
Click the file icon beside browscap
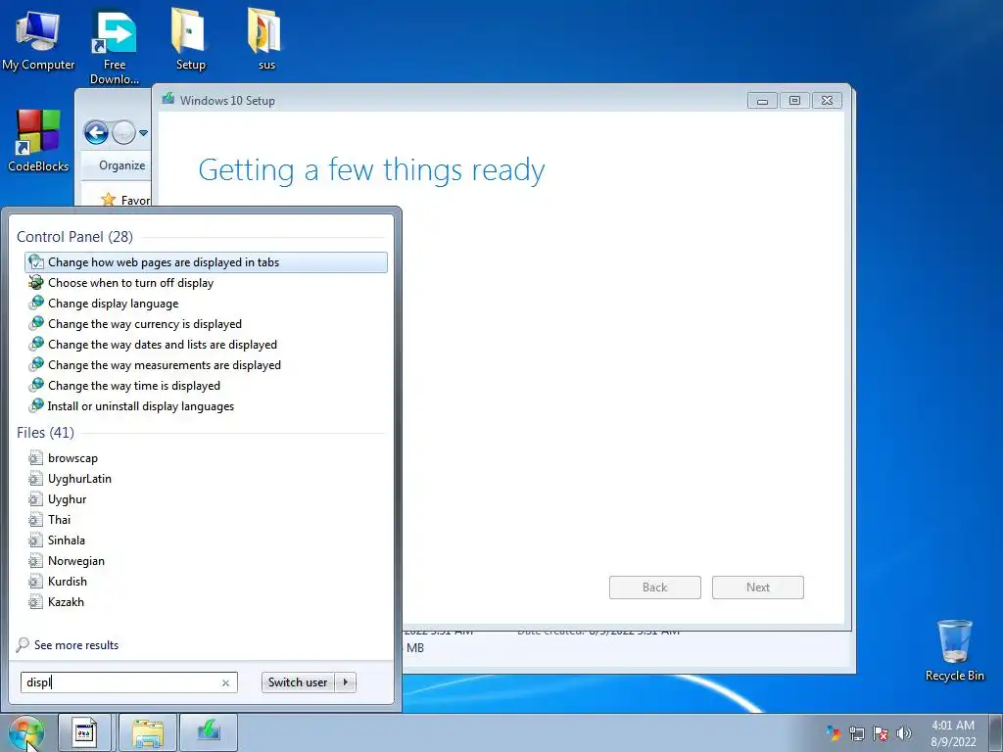pos(36,458)
